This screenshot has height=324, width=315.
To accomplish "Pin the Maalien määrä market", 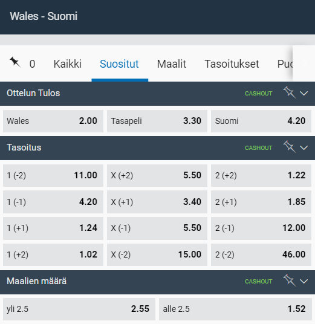I will tap(290, 280).
